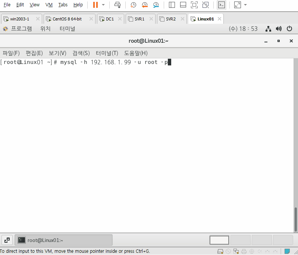
Task: Open the 터미널 app menu in top panel
Action: click(67, 29)
